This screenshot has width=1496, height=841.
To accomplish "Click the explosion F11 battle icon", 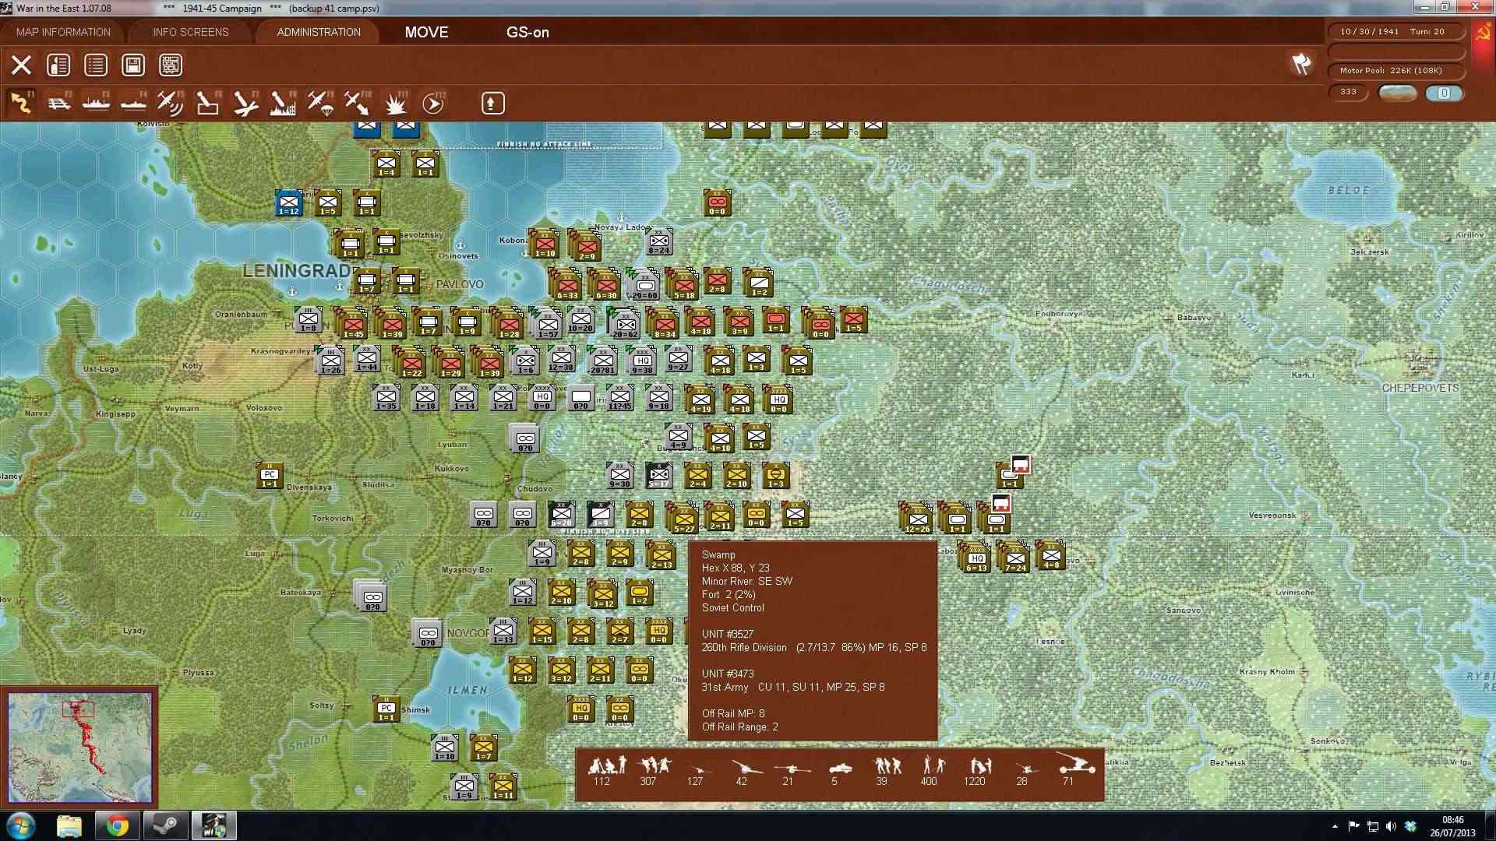I will point(396,103).
